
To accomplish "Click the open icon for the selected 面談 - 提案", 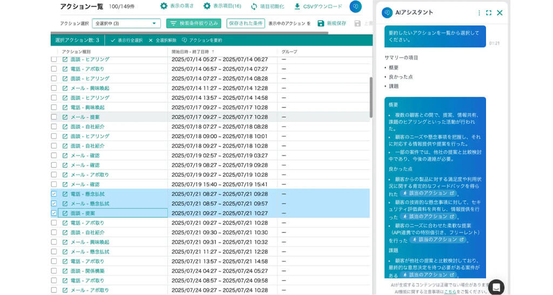I will pos(65,213).
